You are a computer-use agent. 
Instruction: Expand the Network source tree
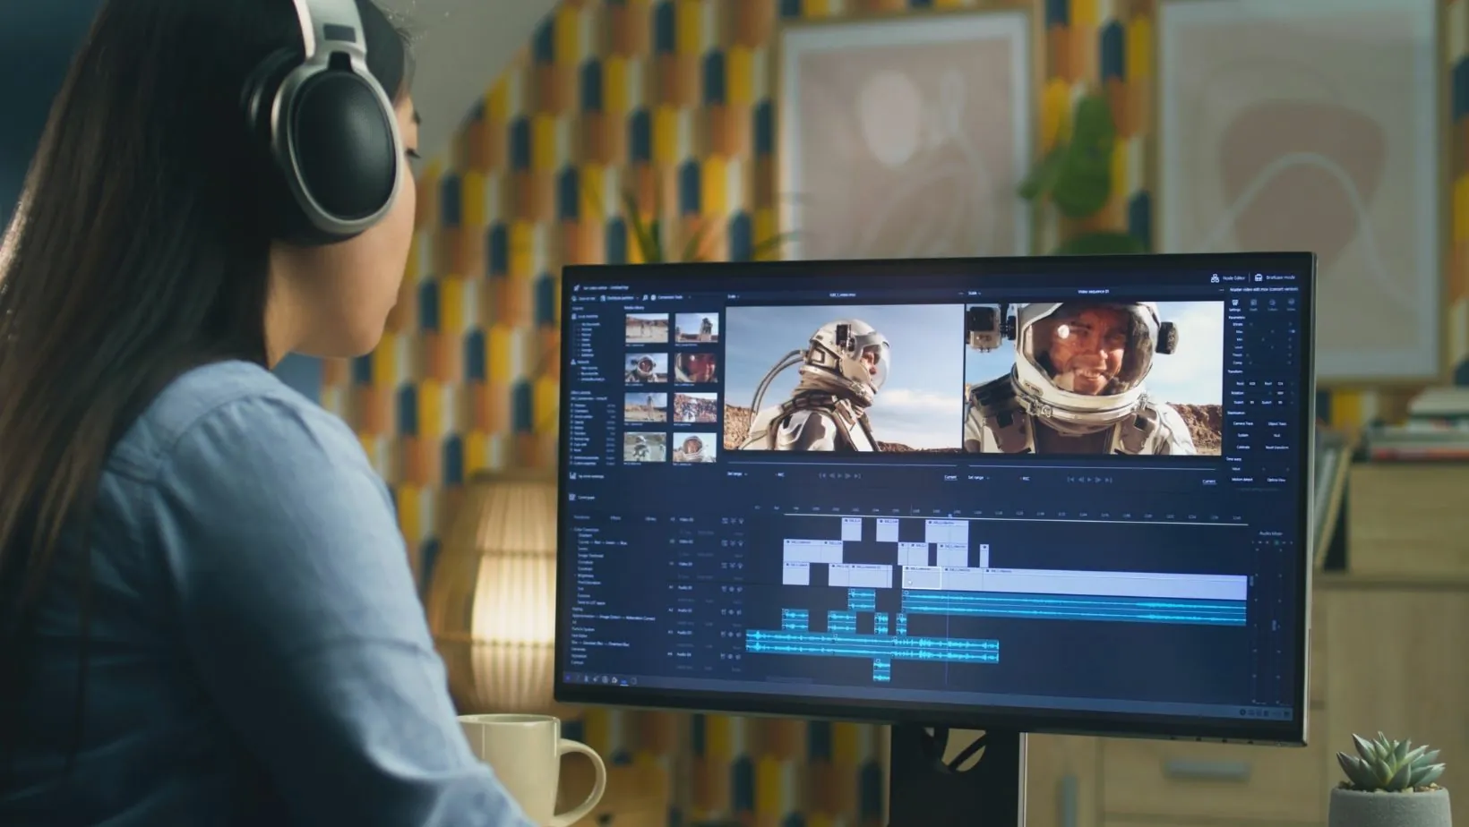pyautogui.click(x=580, y=362)
